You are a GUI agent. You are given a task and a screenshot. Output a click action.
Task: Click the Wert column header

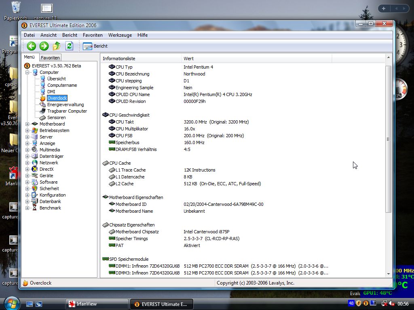click(256, 59)
